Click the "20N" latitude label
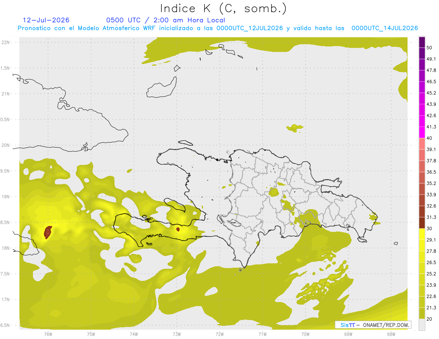439x339 pixels. [6, 145]
